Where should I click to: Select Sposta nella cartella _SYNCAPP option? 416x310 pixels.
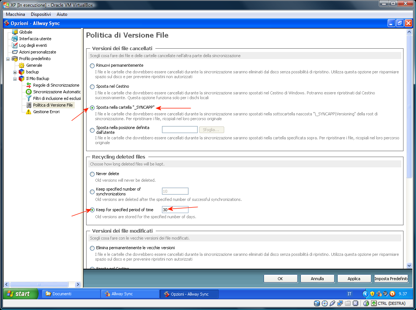(x=92, y=108)
